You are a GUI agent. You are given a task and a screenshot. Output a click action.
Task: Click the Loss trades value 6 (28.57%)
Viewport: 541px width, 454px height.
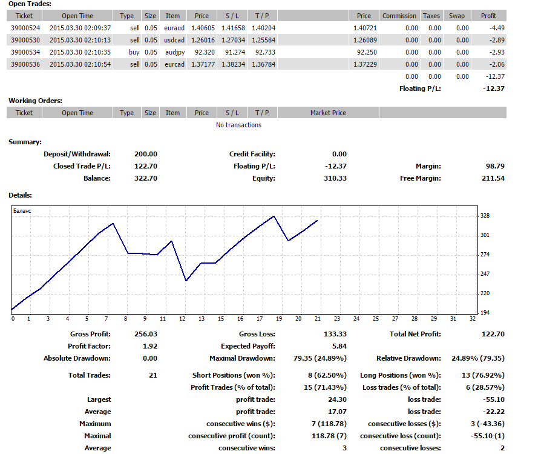coord(485,387)
